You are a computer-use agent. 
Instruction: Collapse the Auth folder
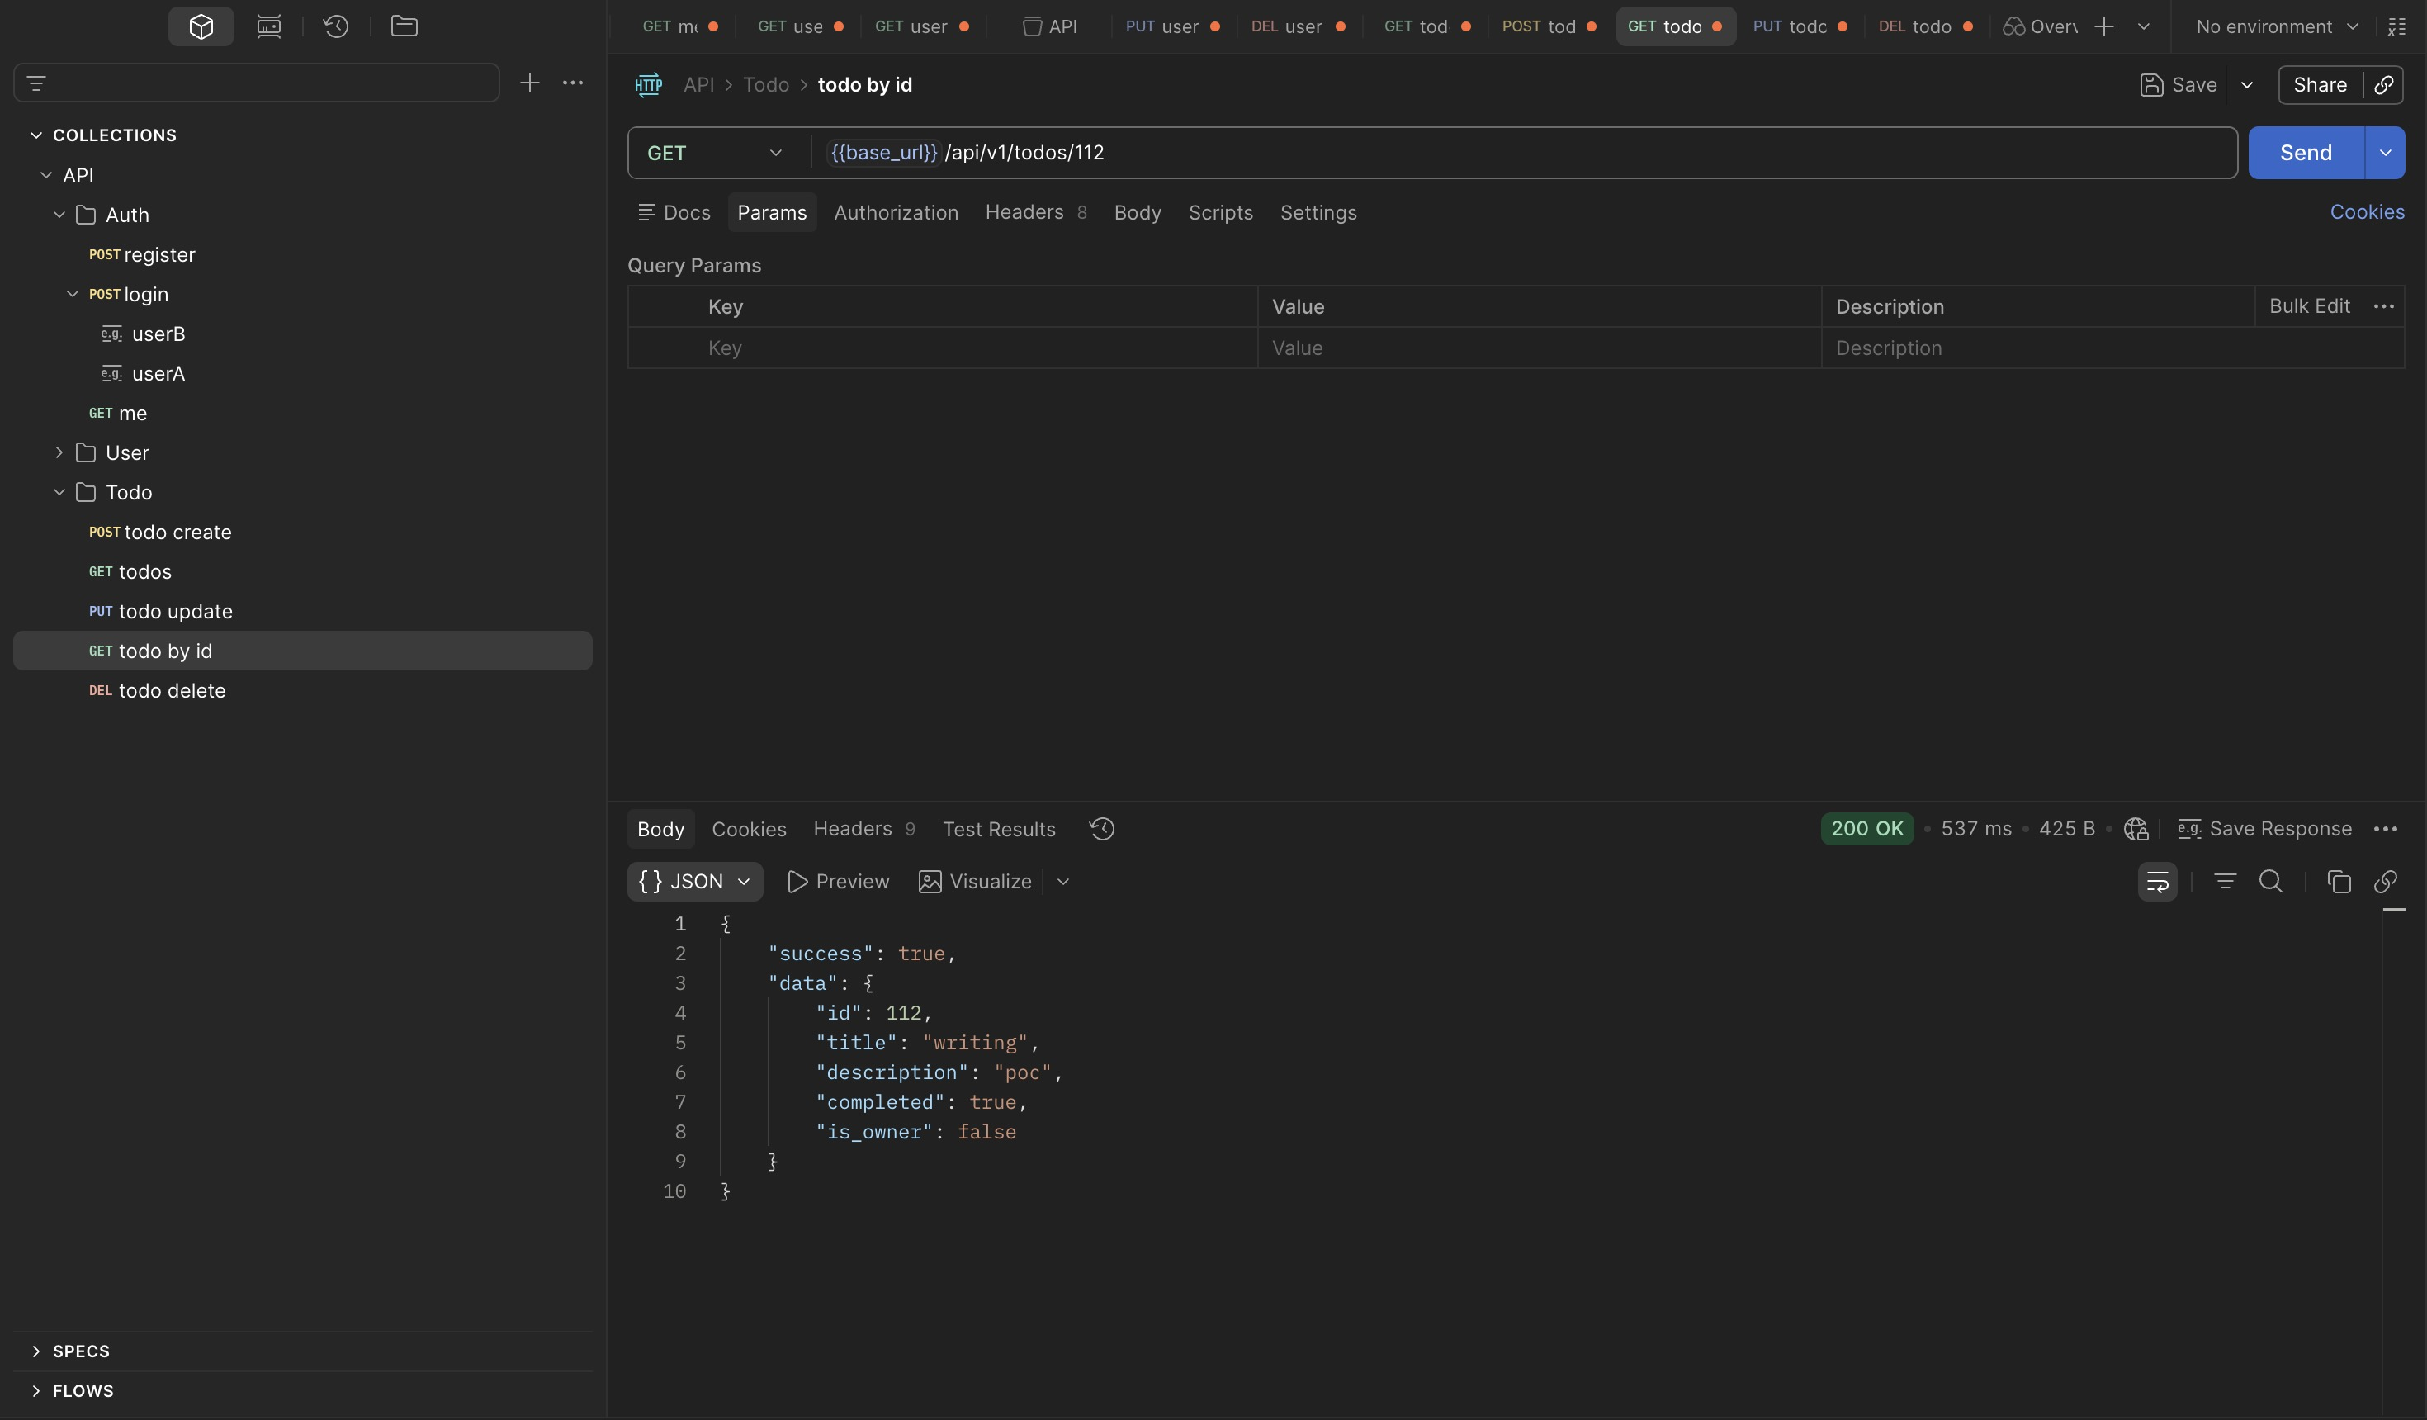[59, 215]
